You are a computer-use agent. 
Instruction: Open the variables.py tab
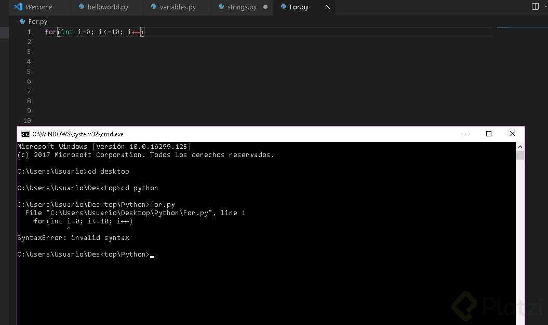point(177,7)
